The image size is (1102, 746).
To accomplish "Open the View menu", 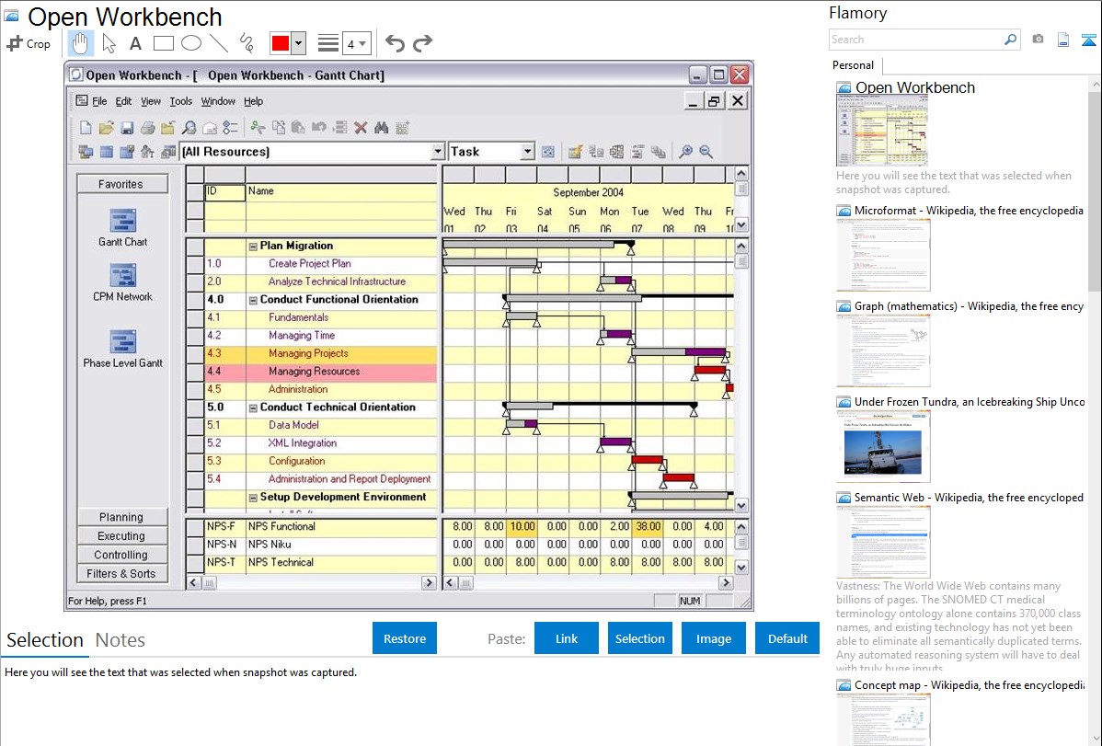I will (x=151, y=101).
